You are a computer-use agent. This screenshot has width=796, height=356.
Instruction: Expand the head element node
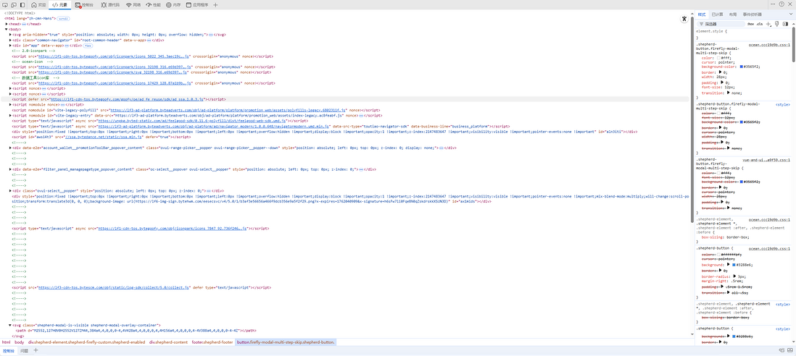pos(7,24)
